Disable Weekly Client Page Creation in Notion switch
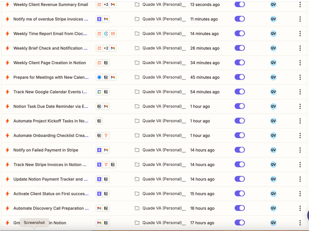This screenshot has height=231, width=309. click(x=240, y=63)
